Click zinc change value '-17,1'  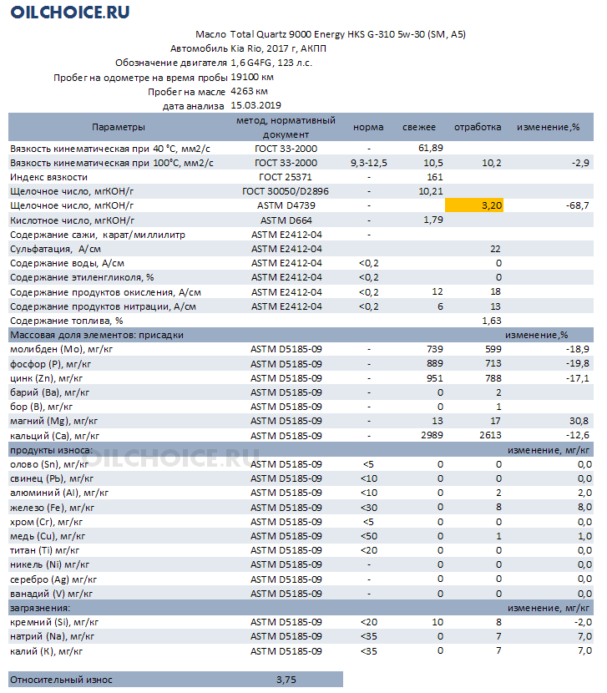coord(577,378)
